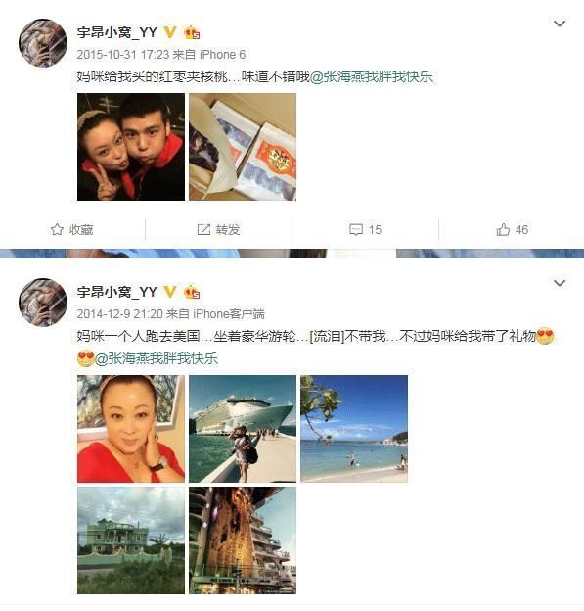Viewport: 584px width, 611px height.
Task: View the packaged snack box photo
Action: 243,147
